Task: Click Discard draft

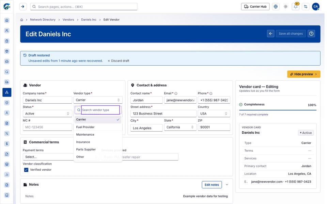Action: pyautogui.click(x=119, y=61)
